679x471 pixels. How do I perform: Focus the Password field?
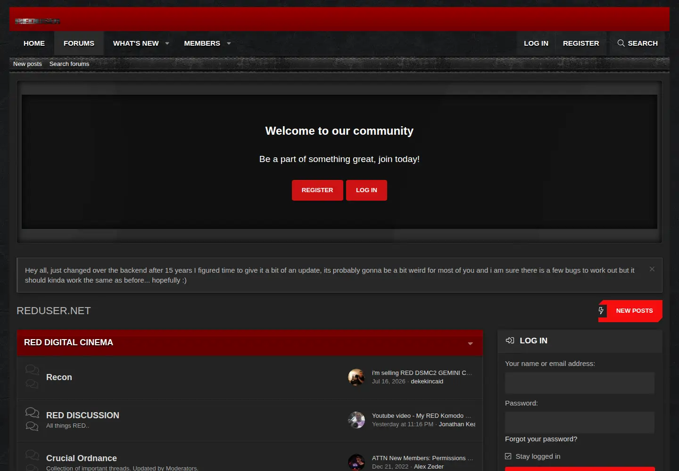coord(580,422)
